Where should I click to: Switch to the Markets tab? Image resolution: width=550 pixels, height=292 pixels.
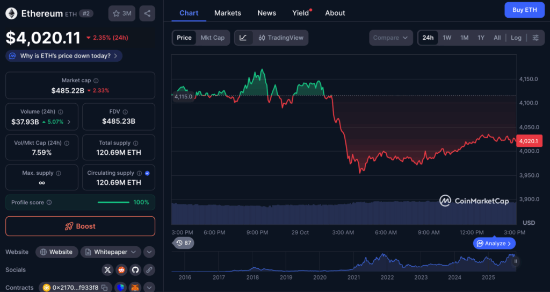tap(227, 13)
